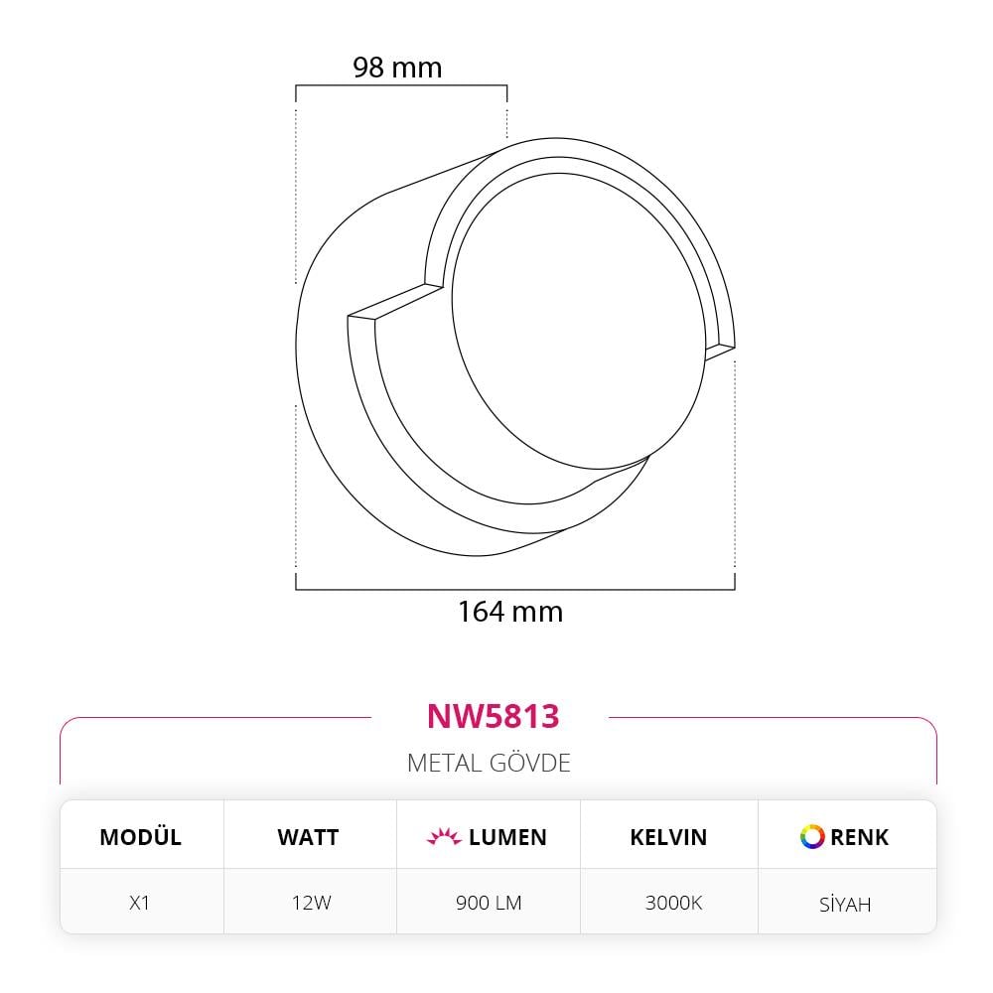
Task: Click the 900 LM lumen value
Action: pyautogui.click(x=489, y=903)
